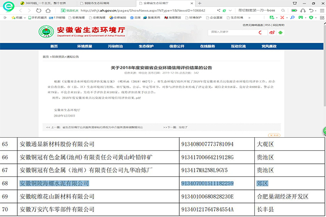Click the share icon in address bar
Viewport: 326px width, 217px height.
(x=218, y=10)
